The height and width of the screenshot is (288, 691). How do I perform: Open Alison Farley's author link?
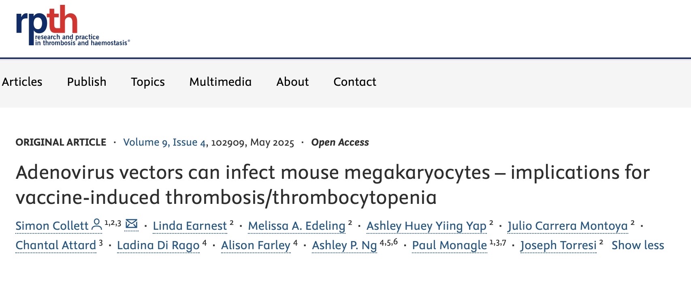coord(256,245)
